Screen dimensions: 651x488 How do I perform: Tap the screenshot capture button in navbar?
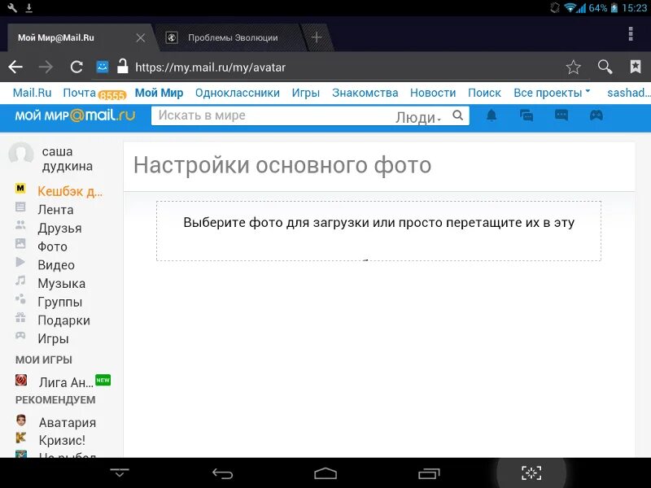[x=531, y=473]
